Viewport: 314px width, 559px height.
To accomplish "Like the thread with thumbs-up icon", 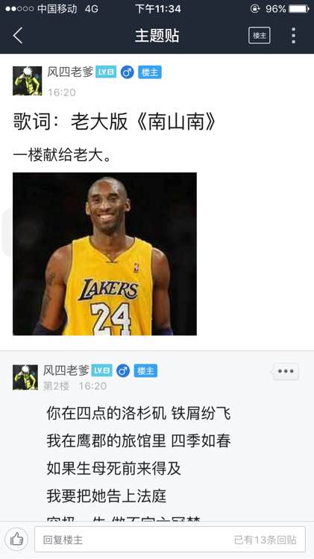I will (16, 540).
